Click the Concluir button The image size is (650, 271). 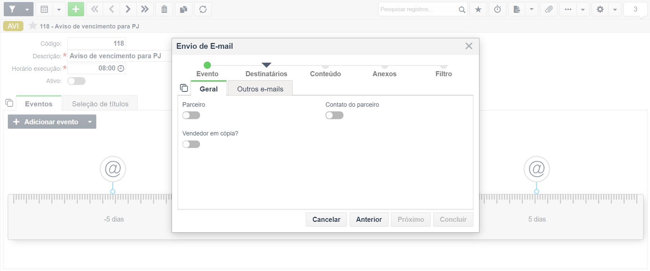click(453, 220)
